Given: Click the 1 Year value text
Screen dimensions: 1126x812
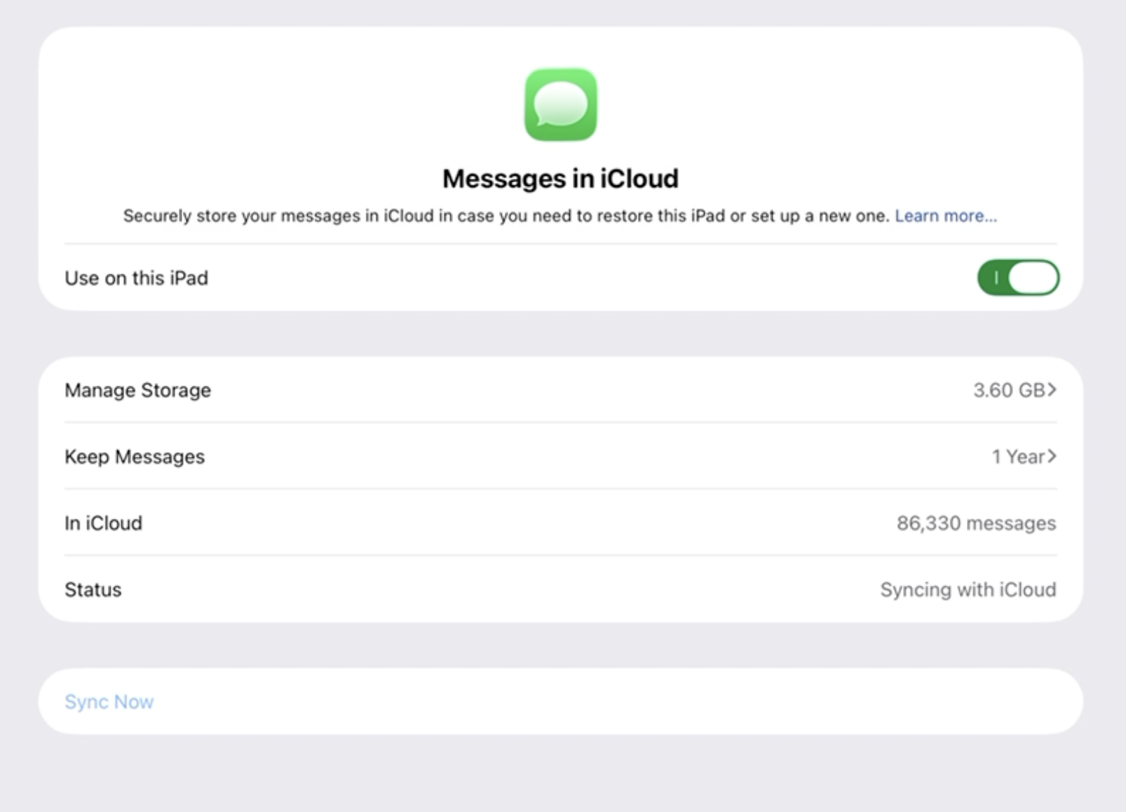Looking at the screenshot, I should click(1018, 456).
